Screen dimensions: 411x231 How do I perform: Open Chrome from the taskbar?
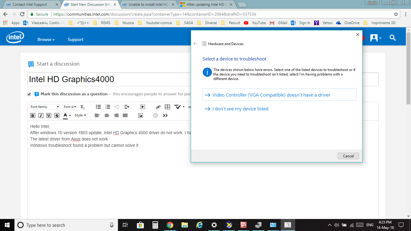click(x=170, y=225)
